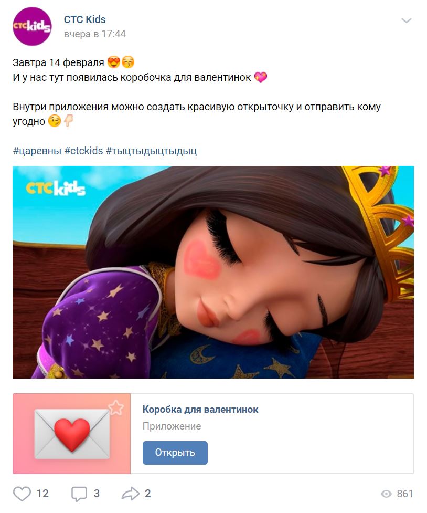Like the post with the heart icon
427x513 pixels.
pyautogui.click(x=22, y=494)
